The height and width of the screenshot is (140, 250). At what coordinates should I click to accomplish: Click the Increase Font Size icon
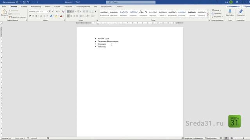pyautogui.click(x=50, y=12)
